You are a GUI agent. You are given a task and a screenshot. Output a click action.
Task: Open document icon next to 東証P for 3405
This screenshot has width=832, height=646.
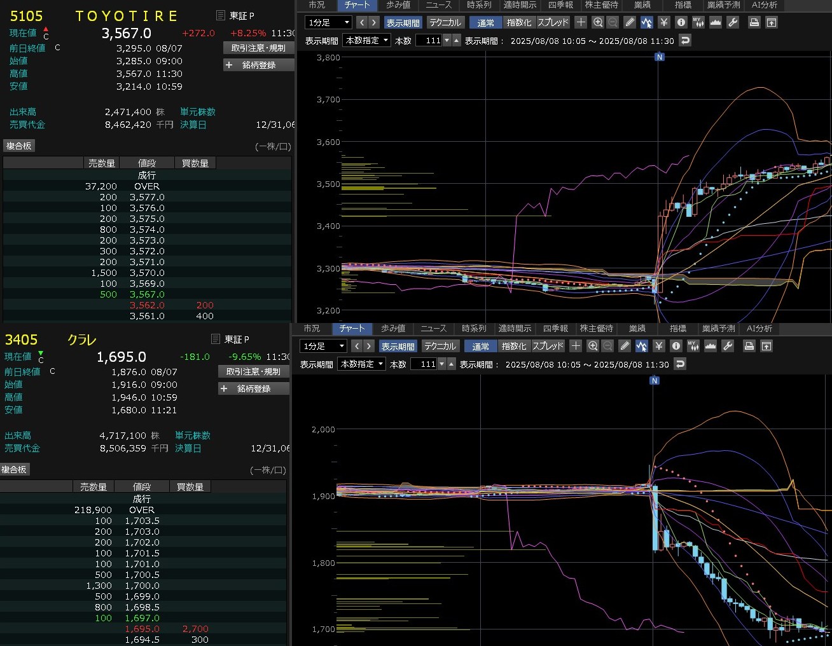pos(216,339)
